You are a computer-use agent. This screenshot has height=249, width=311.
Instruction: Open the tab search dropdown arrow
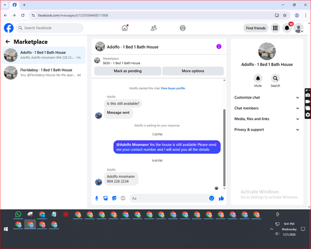click(5, 5)
